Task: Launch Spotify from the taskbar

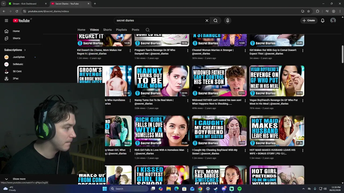Action: [239, 189]
